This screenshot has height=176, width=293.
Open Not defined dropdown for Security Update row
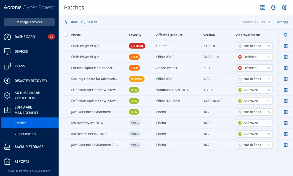(254, 79)
